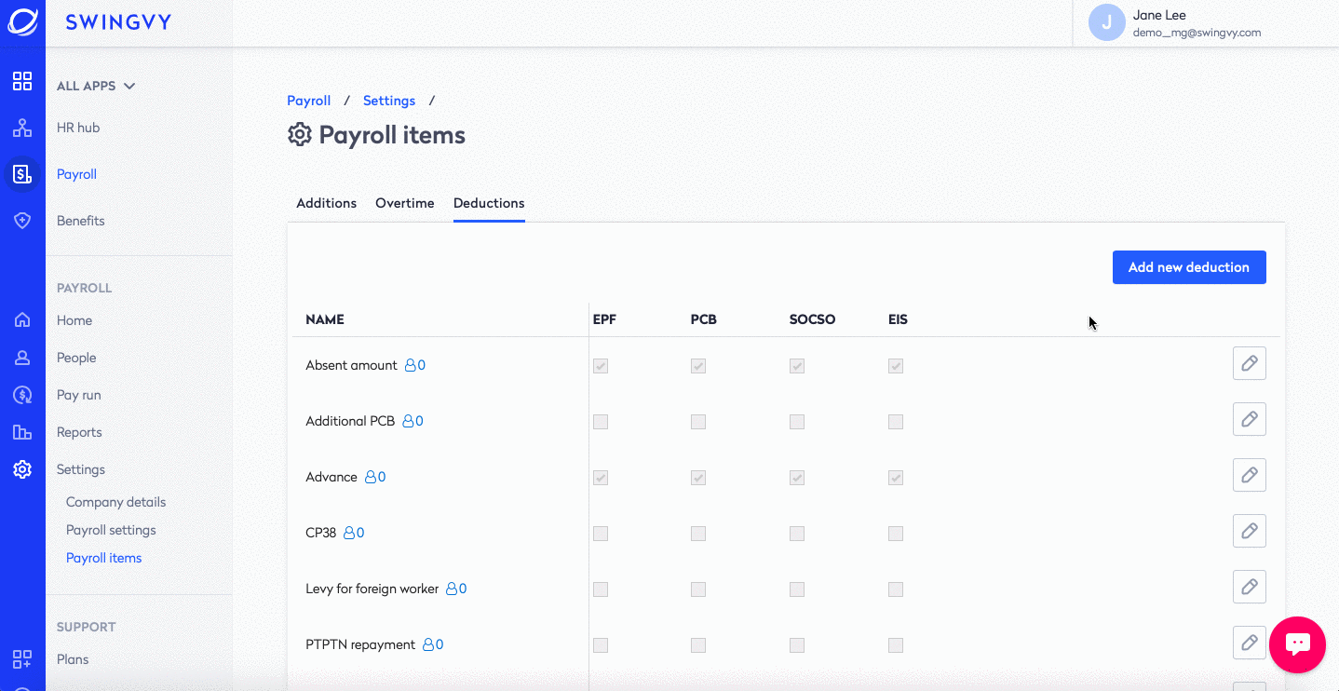
Task: Click employee count for Levy for foreign worker
Action: point(456,589)
